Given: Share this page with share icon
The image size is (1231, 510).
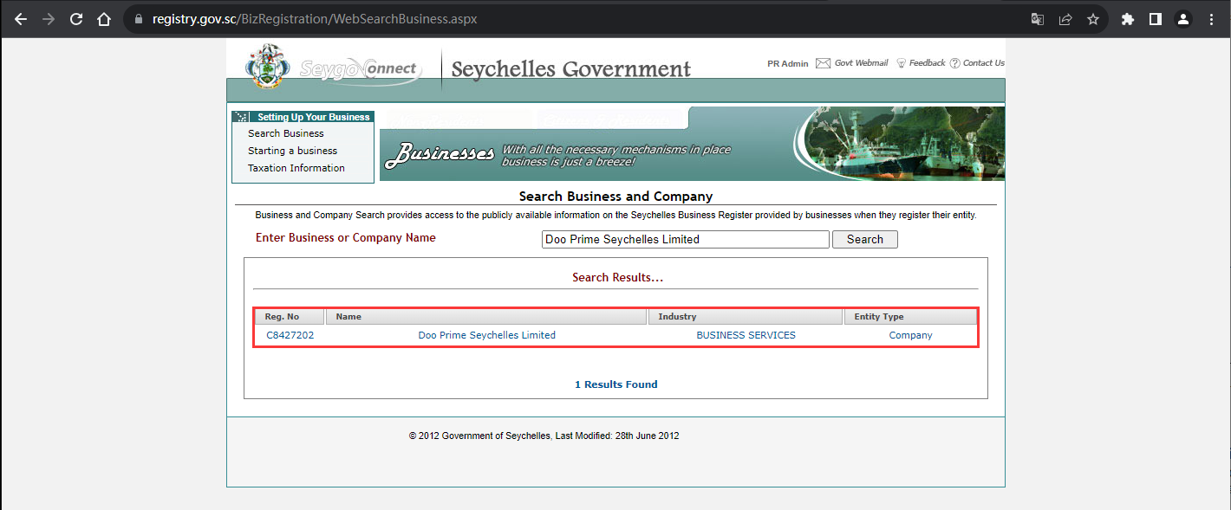Looking at the screenshot, I should (1065, 19).
